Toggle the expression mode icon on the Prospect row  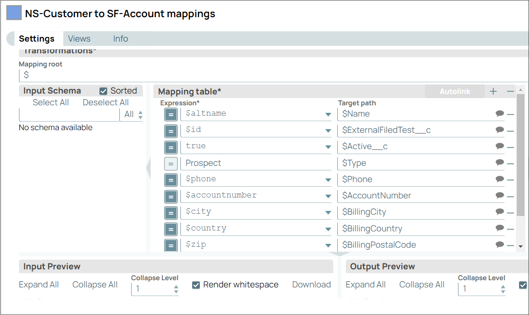(170, 163)
